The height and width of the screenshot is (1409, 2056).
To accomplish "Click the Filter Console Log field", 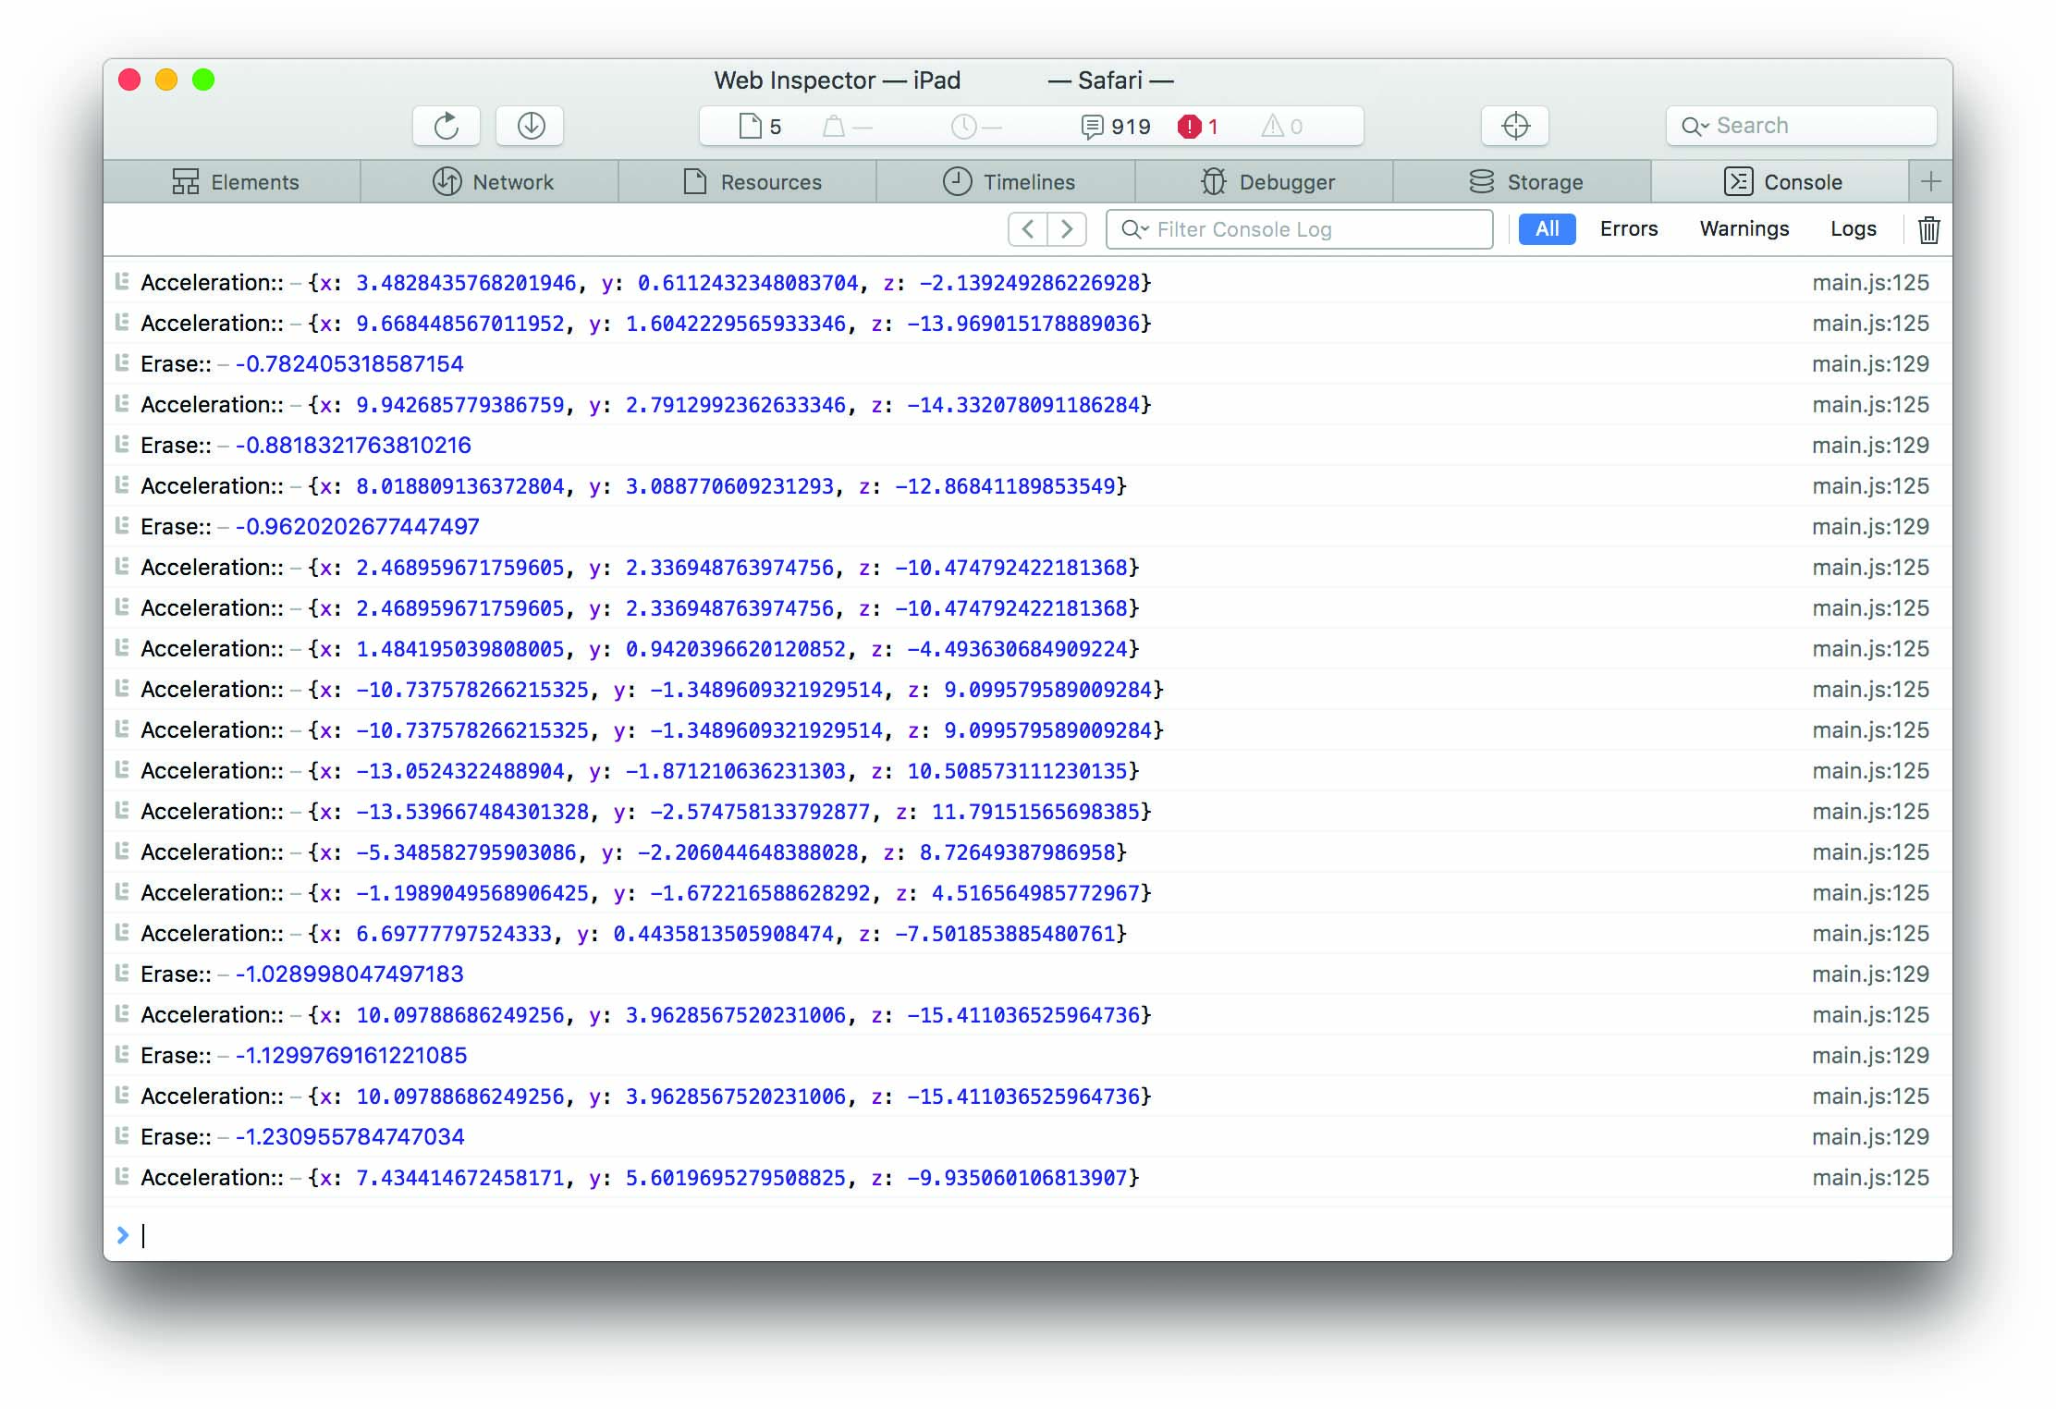I will coord(1299,229).
